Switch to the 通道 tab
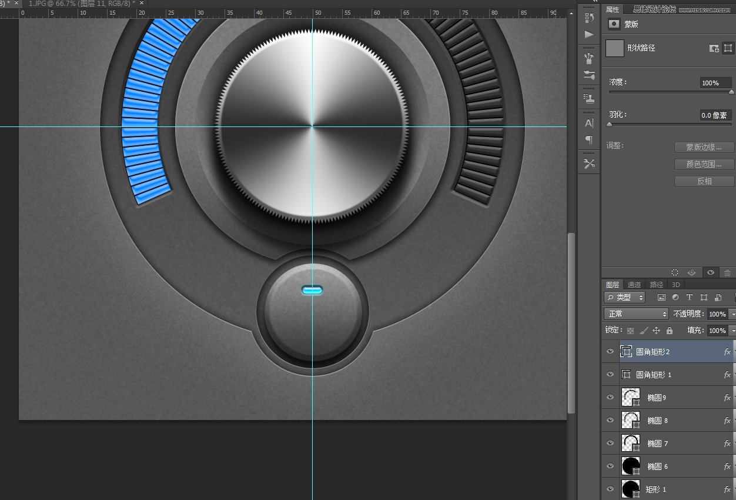Image resolution: width=736 pixels, height=500 pixels. pos(634,285)
